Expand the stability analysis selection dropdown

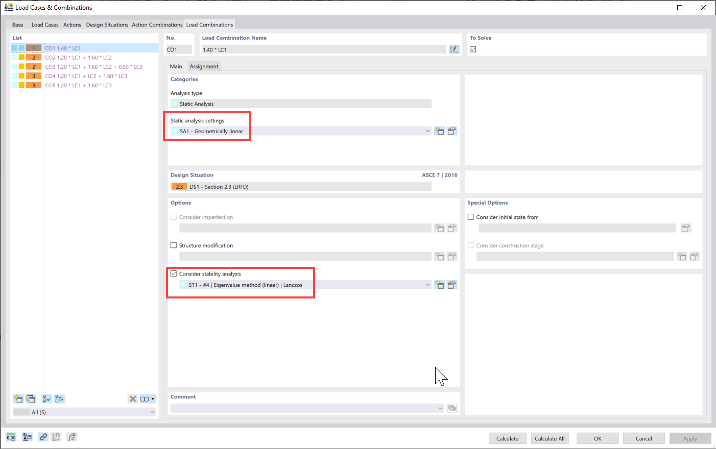click(428, 284)
